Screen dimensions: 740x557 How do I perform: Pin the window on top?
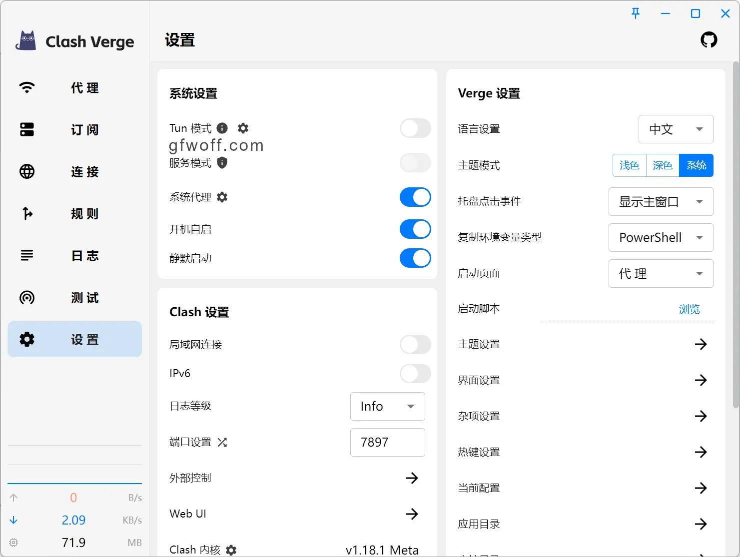pyautogui.click(x=636, y=13)
